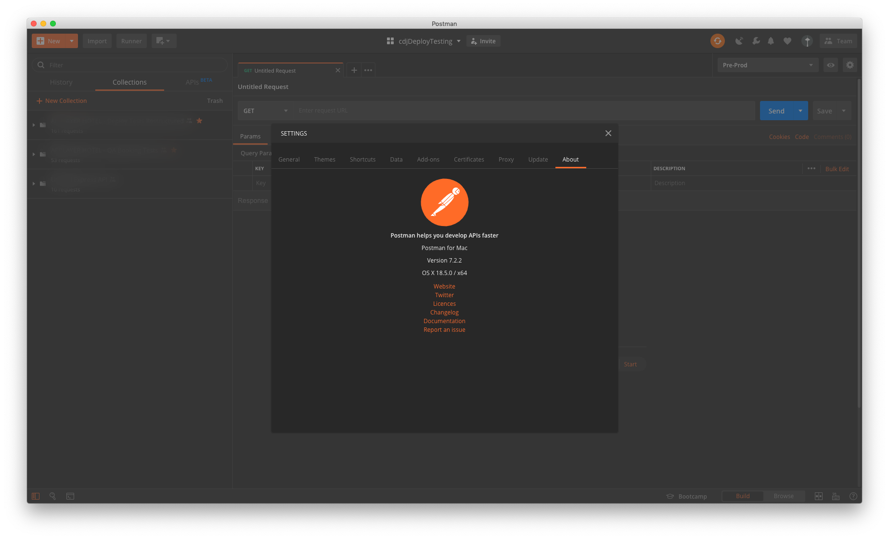Open help via the question mark icon
889x539 pixels.
point(853,496)
